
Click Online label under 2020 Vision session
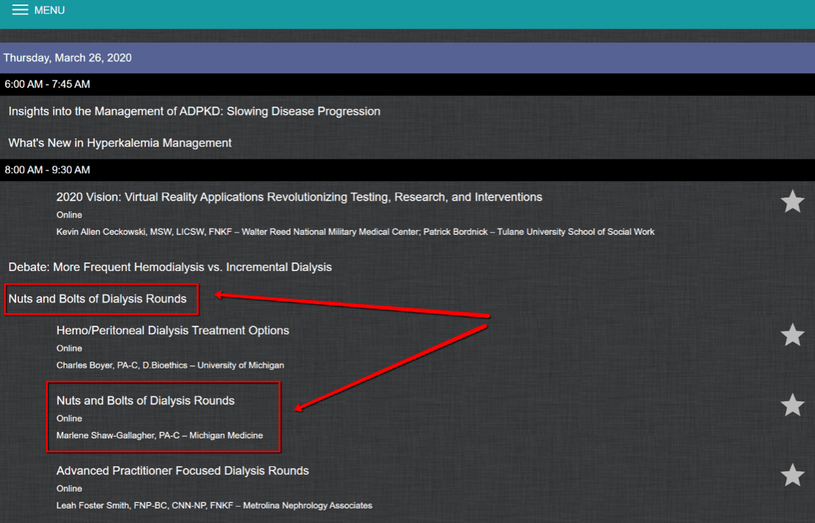pyautogui.click(x=69, y=214)
